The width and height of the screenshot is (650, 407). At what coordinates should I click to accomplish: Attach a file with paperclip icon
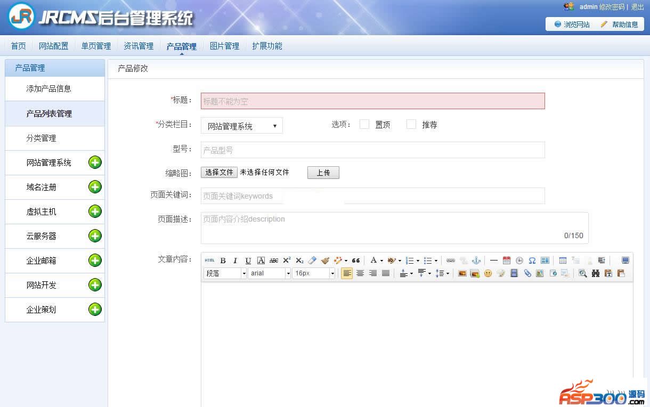[527, 273]
